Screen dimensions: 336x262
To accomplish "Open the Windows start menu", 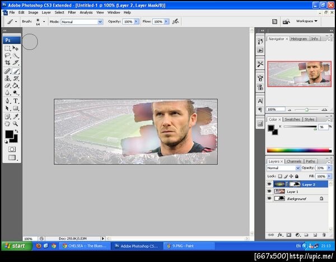I will pos(17,246).
